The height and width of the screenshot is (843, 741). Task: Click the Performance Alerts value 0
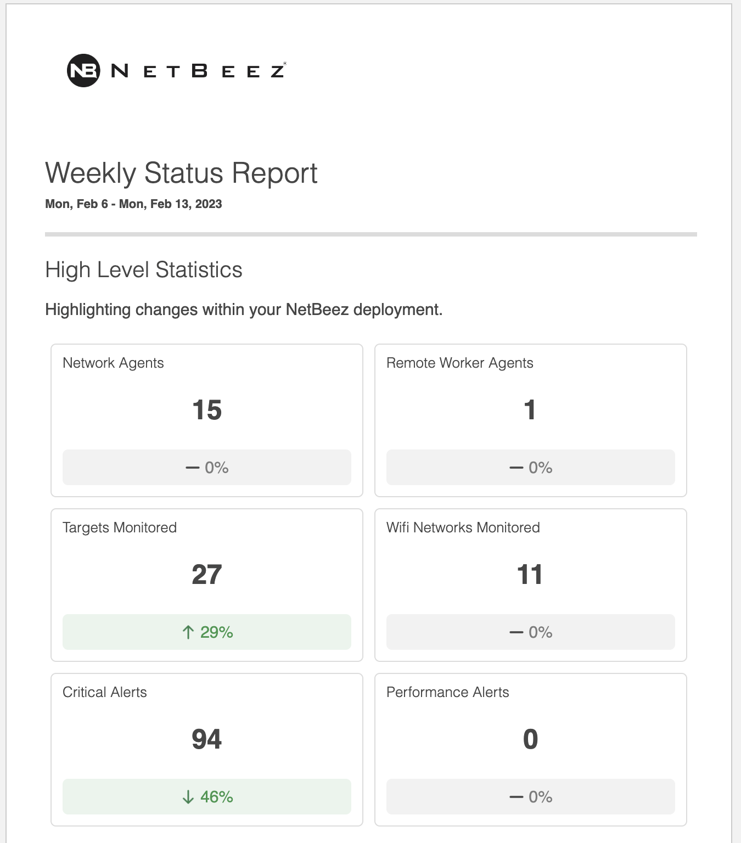click(x=530, y=739)
